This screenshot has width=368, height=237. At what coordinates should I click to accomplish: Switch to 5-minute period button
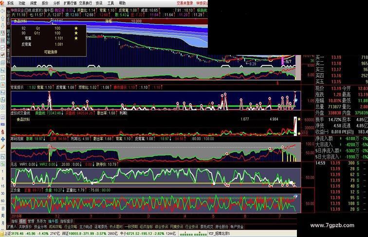coord(2,179)
